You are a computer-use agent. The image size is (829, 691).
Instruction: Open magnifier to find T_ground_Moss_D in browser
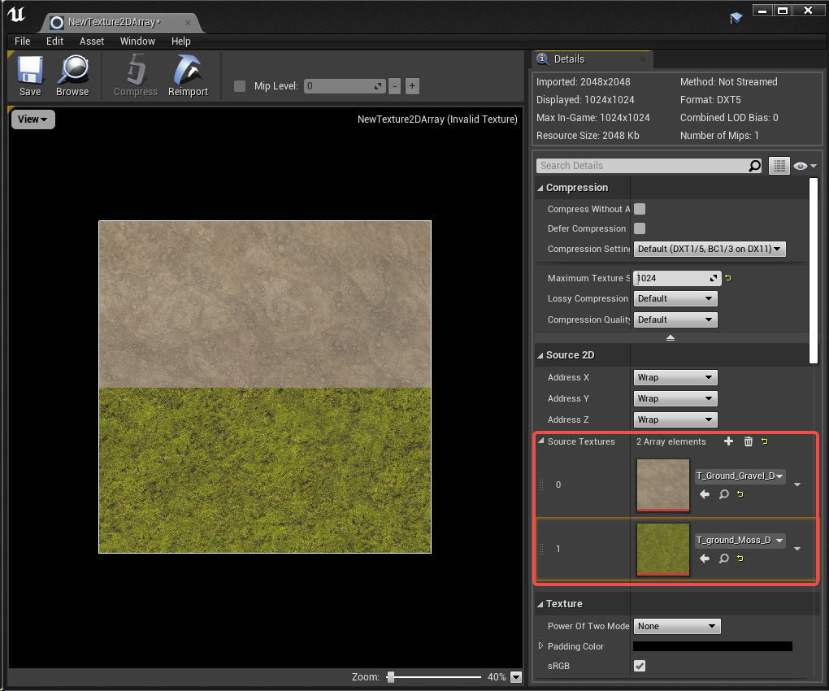point(723,558)
